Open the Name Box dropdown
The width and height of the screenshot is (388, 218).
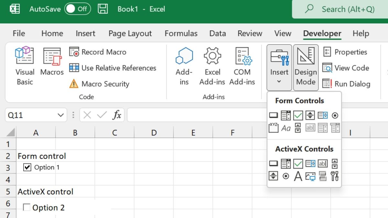pos(60,115)
